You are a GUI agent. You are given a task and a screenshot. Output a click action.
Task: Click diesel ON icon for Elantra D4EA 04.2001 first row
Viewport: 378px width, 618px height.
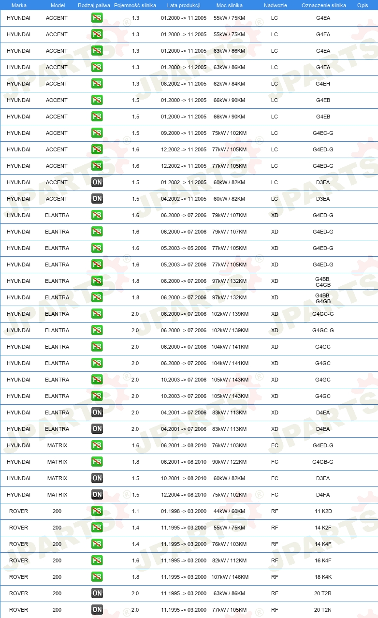[97, 412]
